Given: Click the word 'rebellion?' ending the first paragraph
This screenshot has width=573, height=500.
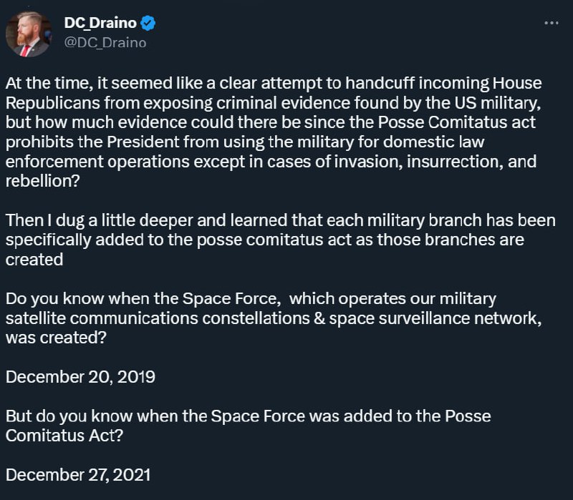Looking at the screenshot, I should (43, 182).
